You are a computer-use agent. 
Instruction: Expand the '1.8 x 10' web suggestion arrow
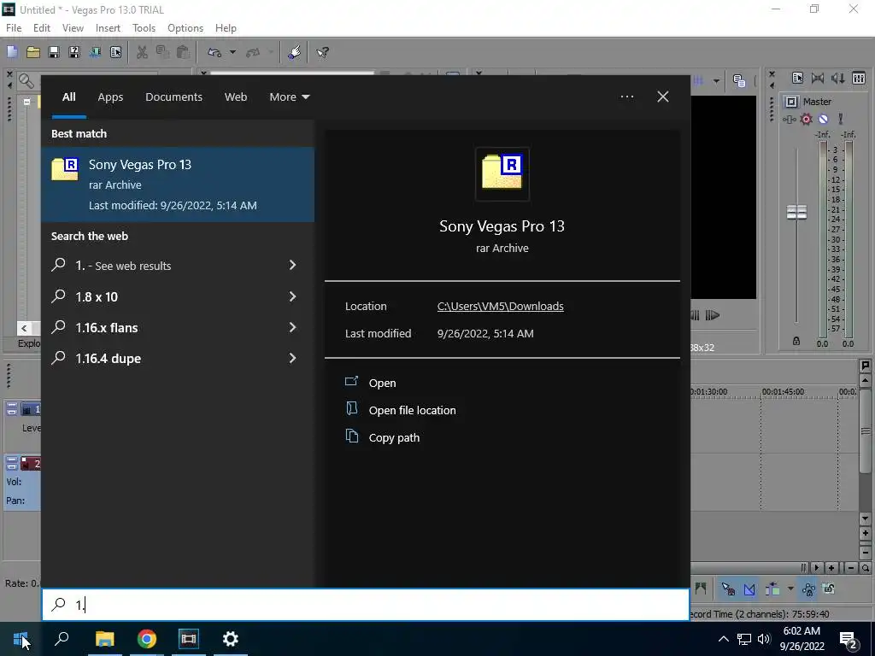tap(292, 296)
